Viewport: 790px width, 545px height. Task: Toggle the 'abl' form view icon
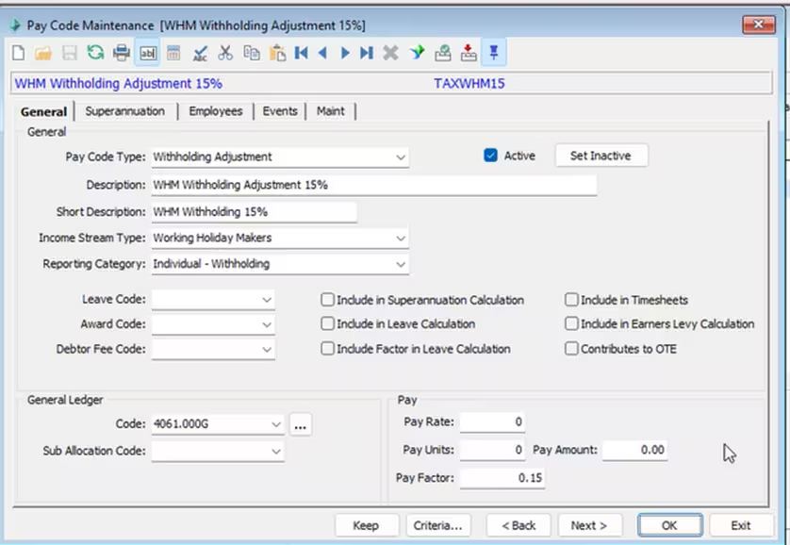148,53
